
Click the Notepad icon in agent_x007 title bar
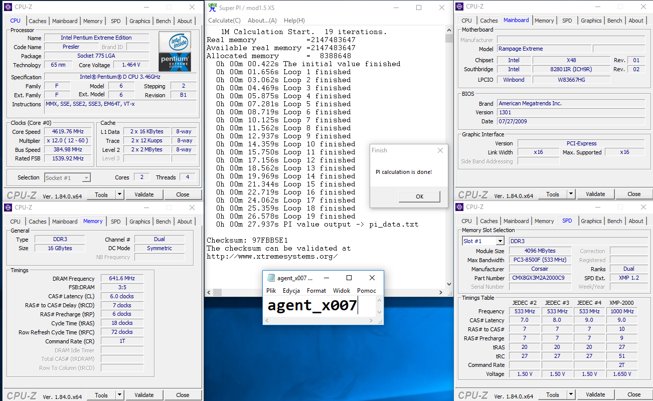click(271, 278)
